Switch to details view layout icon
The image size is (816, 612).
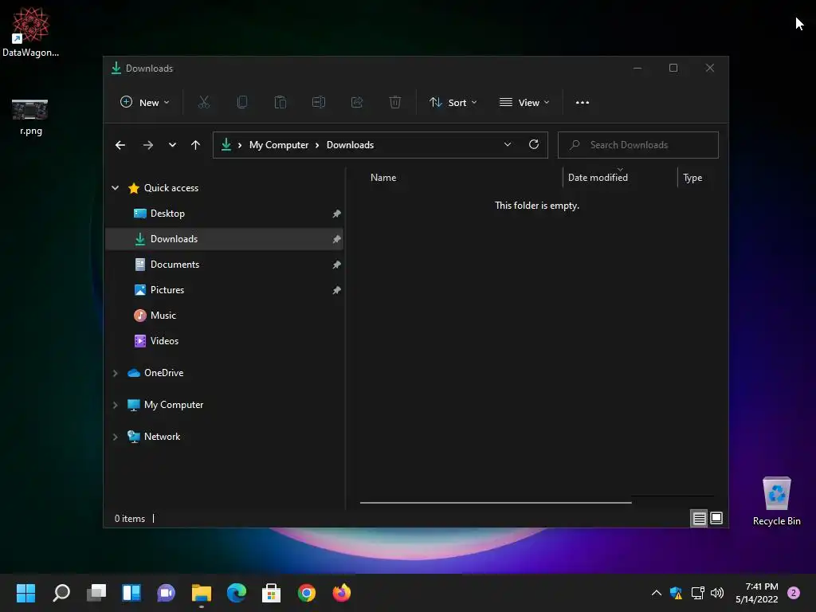(x=699, y=518)
